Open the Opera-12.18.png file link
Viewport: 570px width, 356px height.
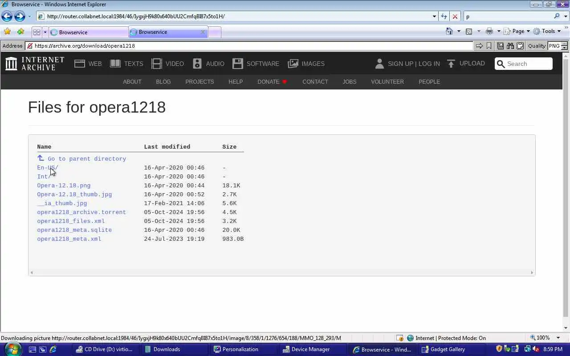pos(64,186)
